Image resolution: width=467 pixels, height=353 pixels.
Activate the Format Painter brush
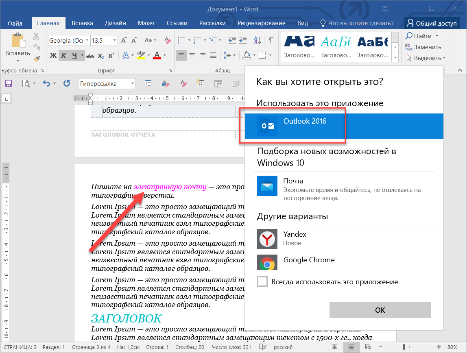tap(36, 59)
